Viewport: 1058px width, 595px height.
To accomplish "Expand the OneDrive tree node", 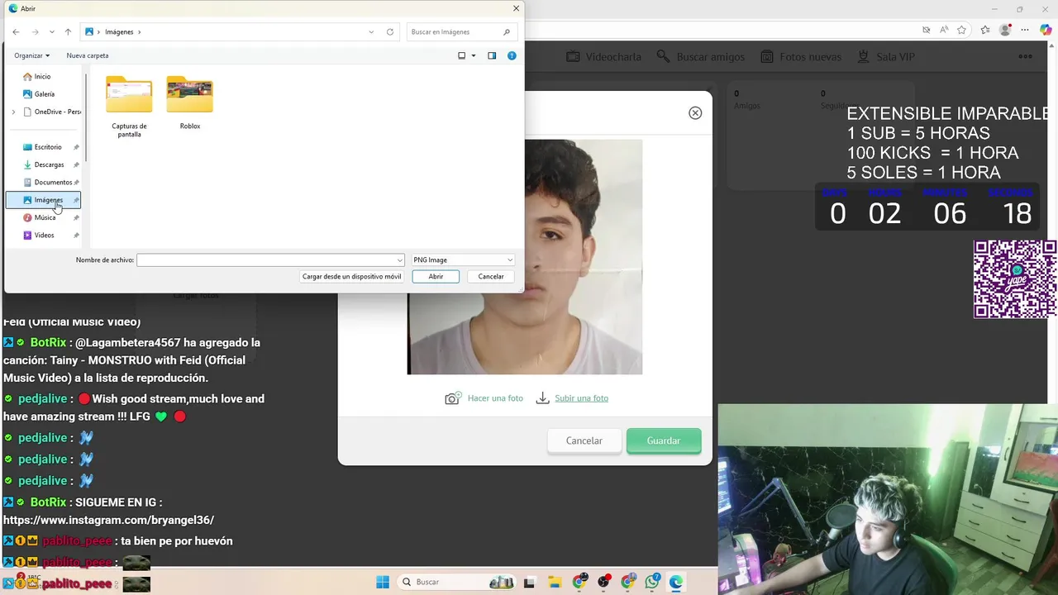I will click(13, 112).
